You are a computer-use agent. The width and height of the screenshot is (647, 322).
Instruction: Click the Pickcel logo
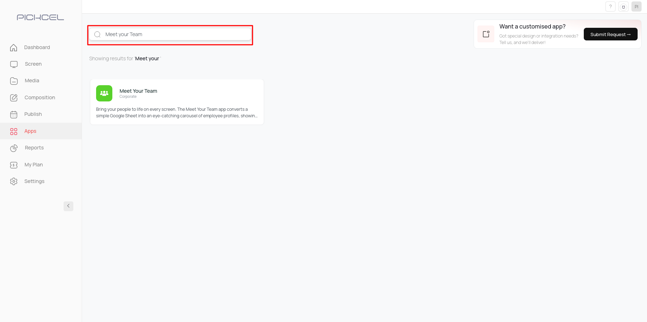(40, 17)
